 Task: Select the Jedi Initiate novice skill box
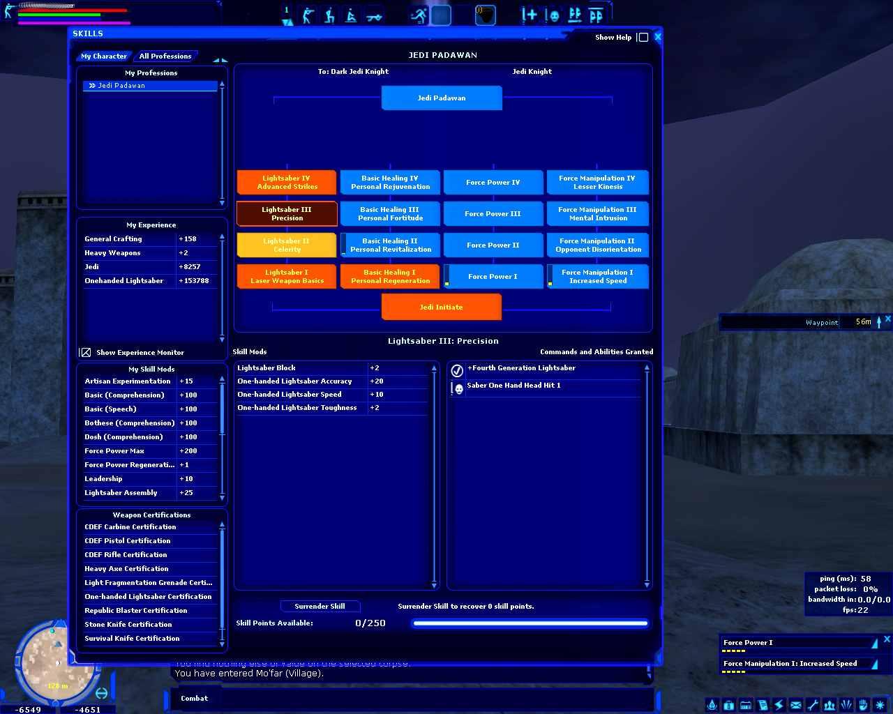click(x=442, y=307)
